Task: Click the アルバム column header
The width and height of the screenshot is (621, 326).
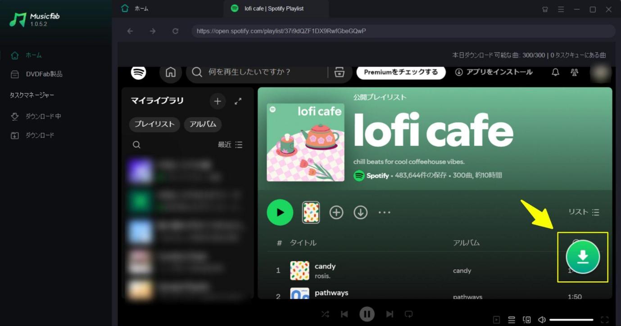Action: [467, 243]
